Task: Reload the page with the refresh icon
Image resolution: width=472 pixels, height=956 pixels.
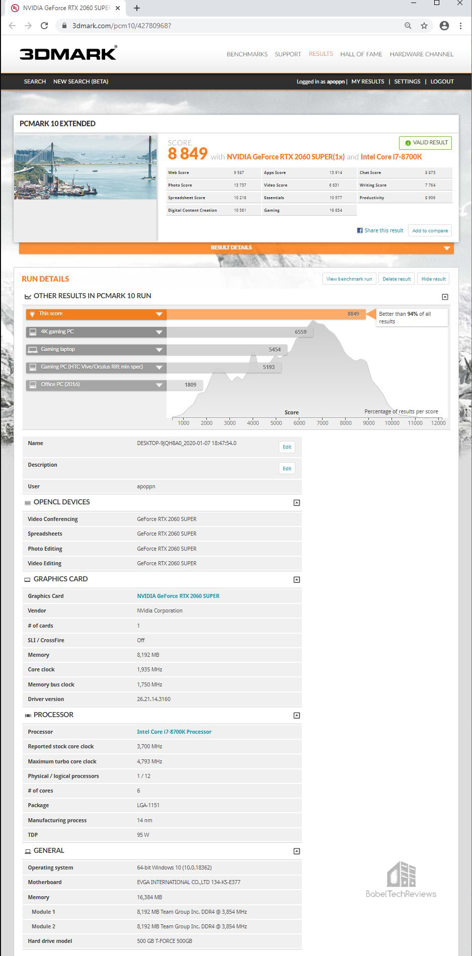Action: [x=44, y=26]
